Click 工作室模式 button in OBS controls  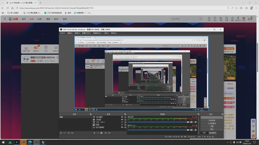pos(212,123)
